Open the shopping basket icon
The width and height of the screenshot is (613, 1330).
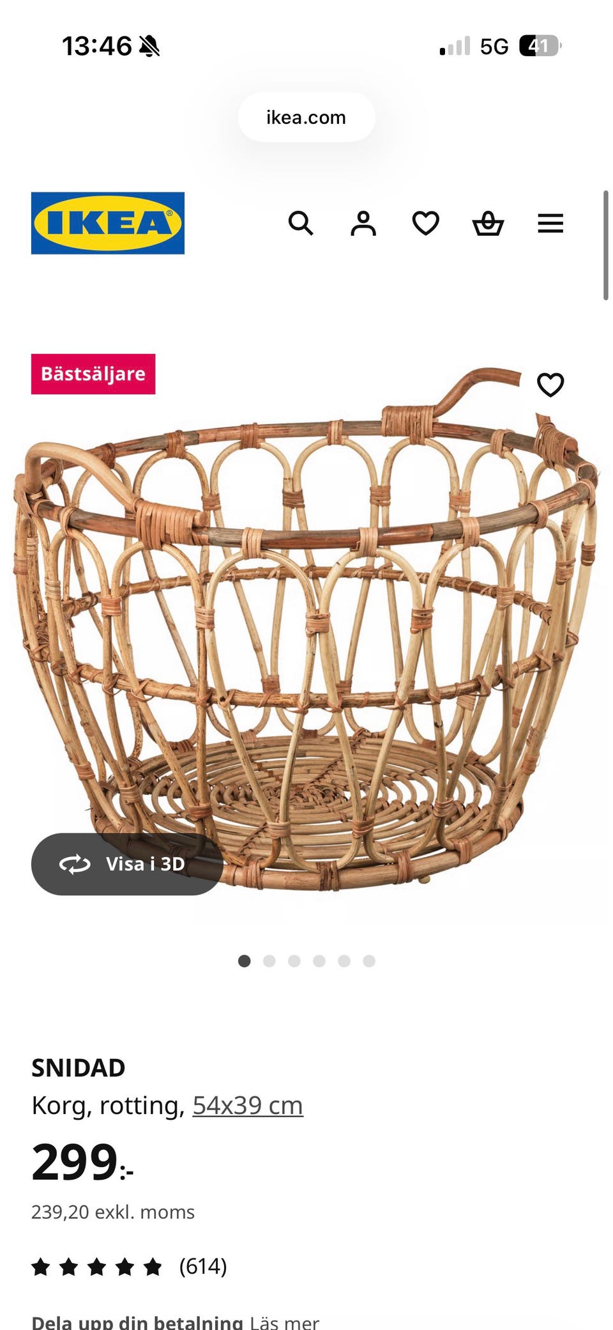click(488, 224)
